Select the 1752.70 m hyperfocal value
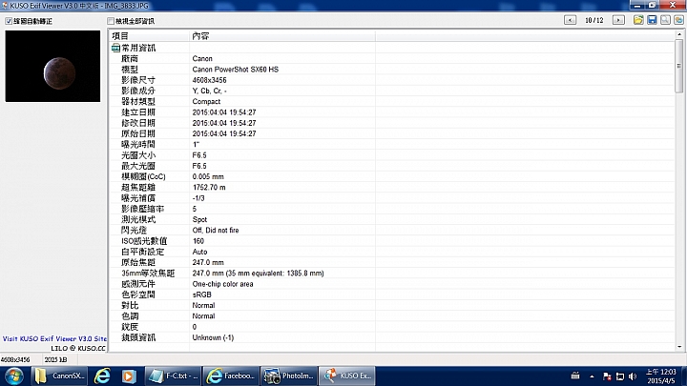The height and width of the screenshot is (386, 687). [x=209, y=188]
